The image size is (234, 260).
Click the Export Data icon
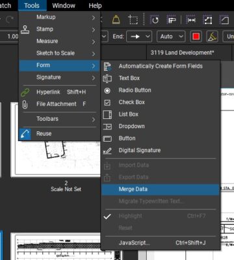point(107,177)
